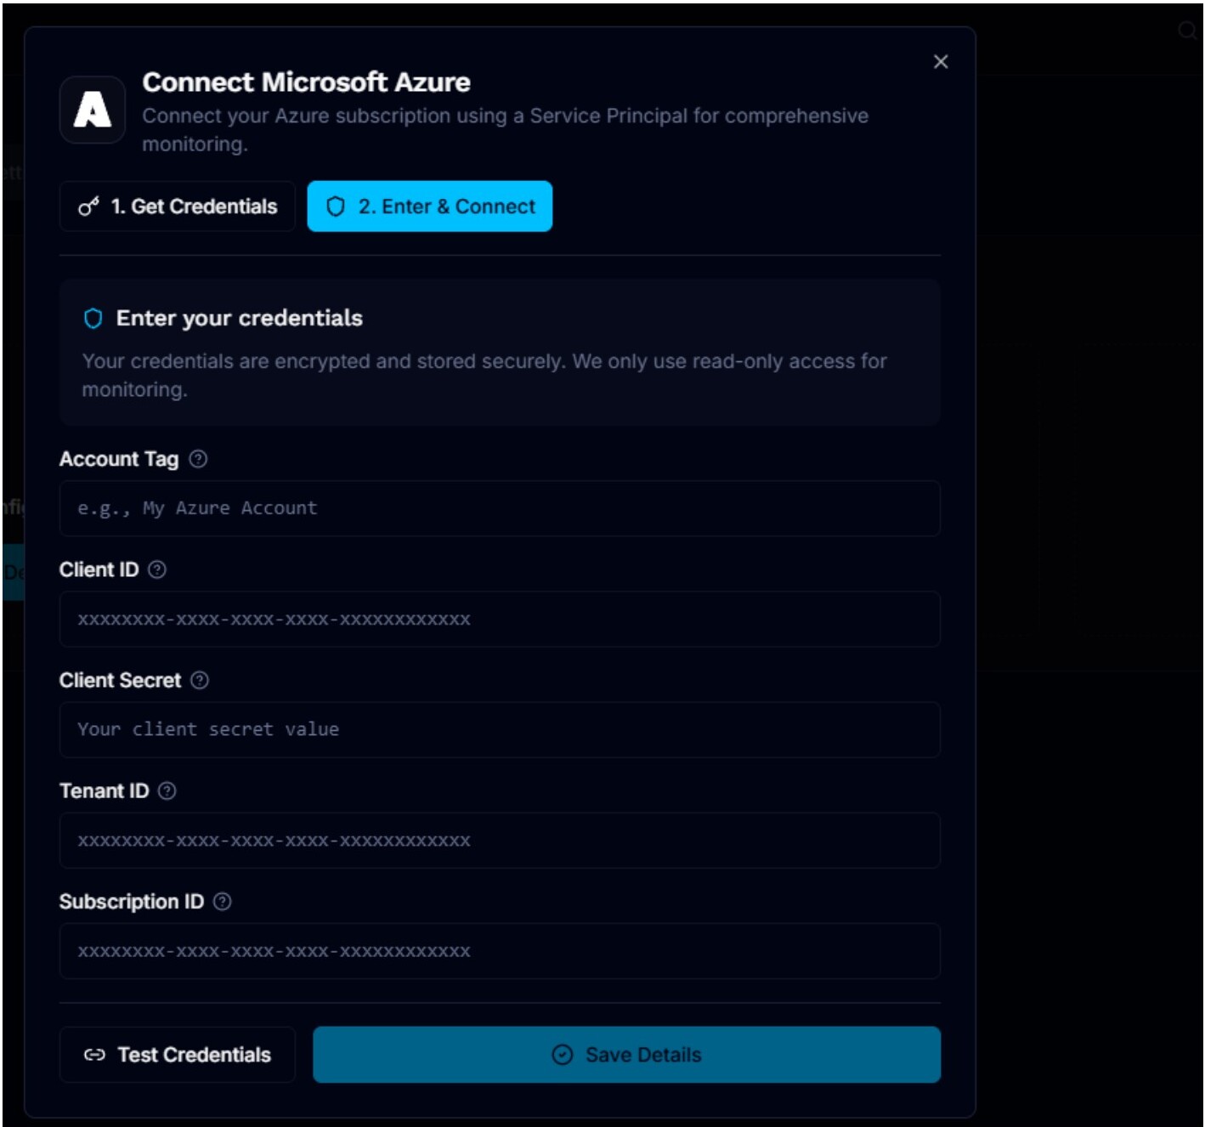1205x1127 pixels.
Task: Click the Azure 'A' logo icon
Action: (x=93, y=110)
